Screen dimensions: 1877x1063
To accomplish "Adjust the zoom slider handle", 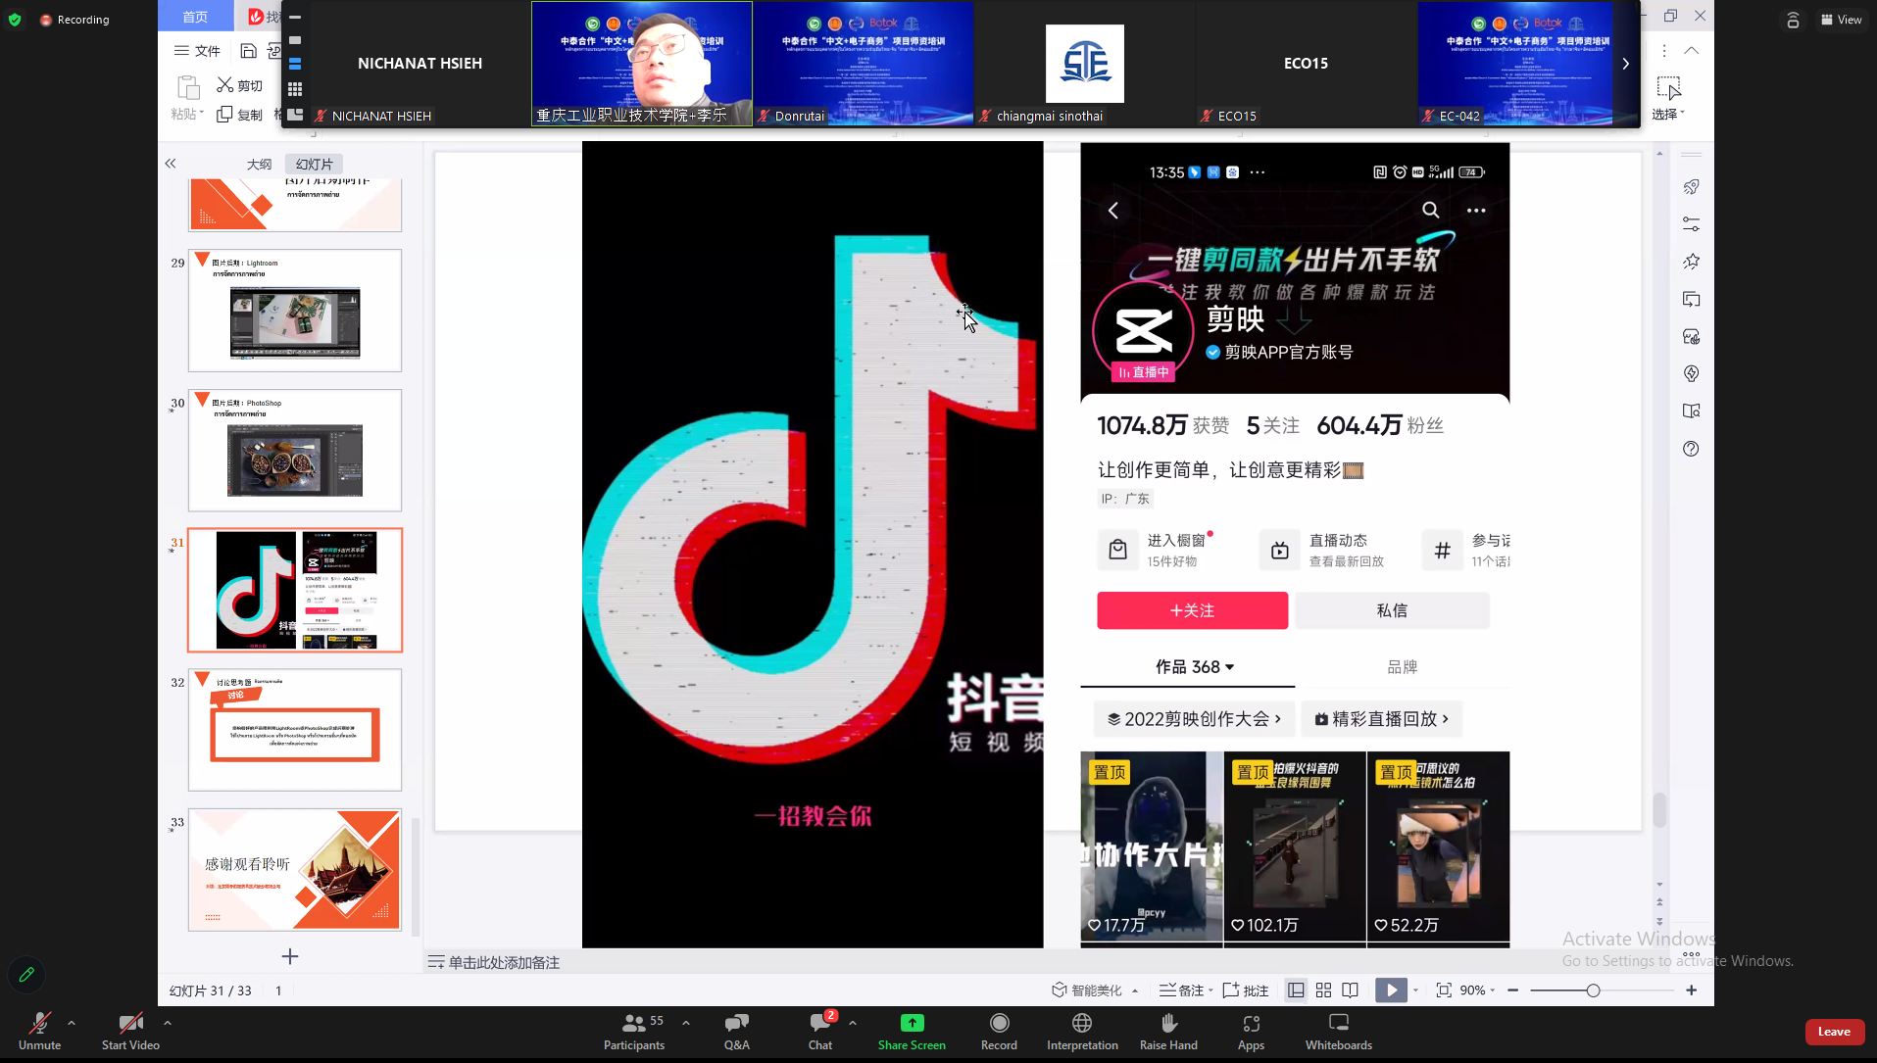I will click(1593, 991).
